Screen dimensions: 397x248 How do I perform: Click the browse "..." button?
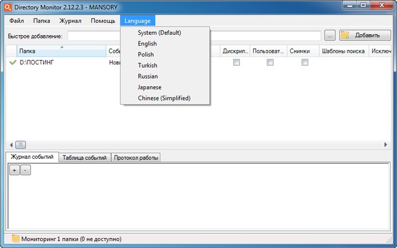pyautogui.click(x=330, y=35)
